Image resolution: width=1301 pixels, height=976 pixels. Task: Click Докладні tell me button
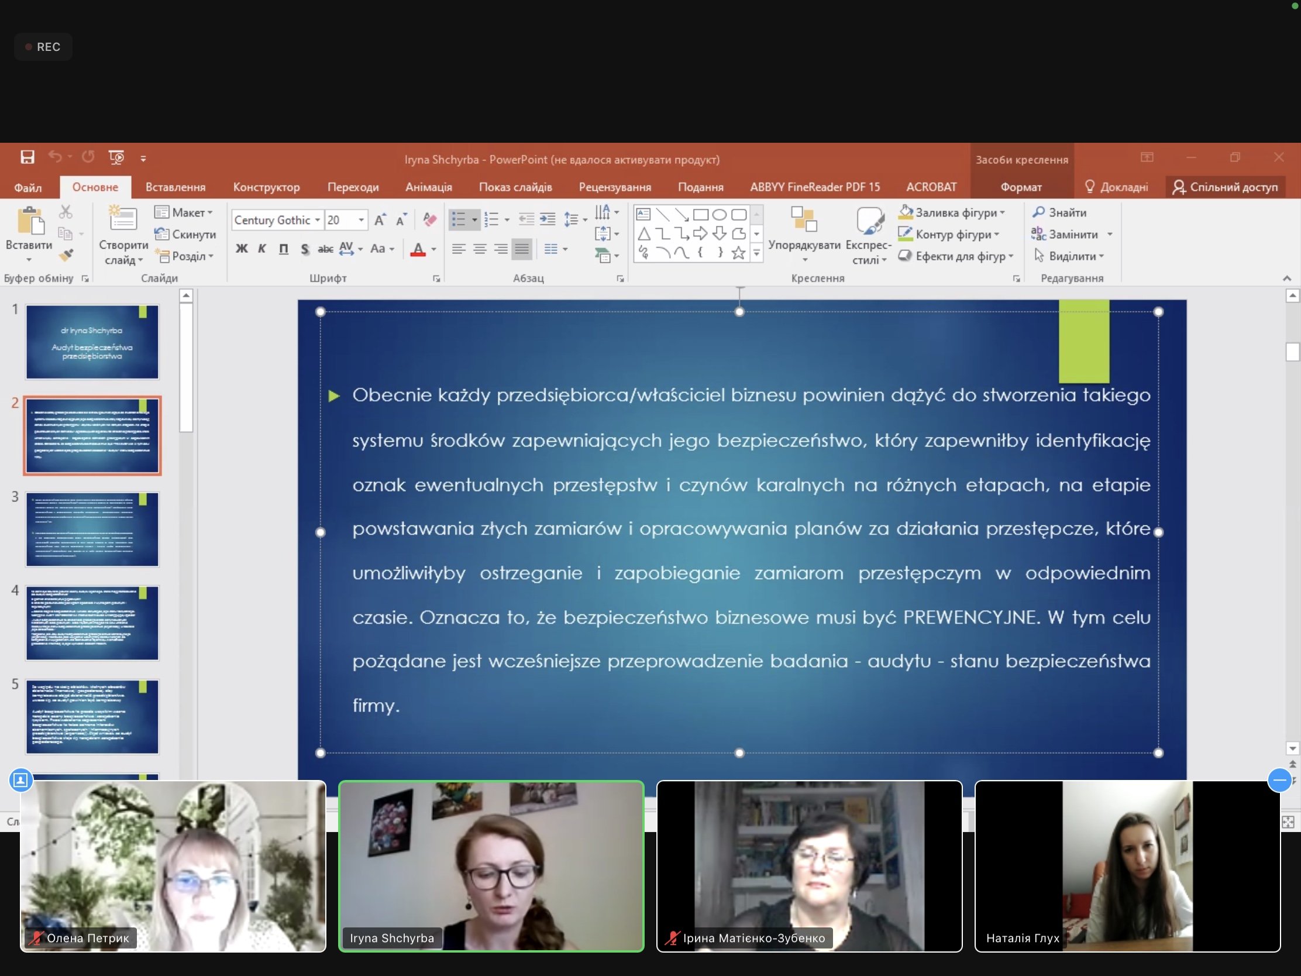[1116, 187]
